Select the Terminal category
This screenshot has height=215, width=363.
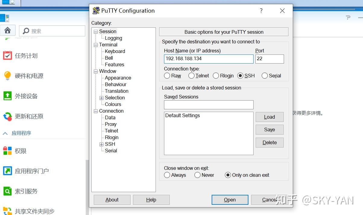[x=108, y=45]
